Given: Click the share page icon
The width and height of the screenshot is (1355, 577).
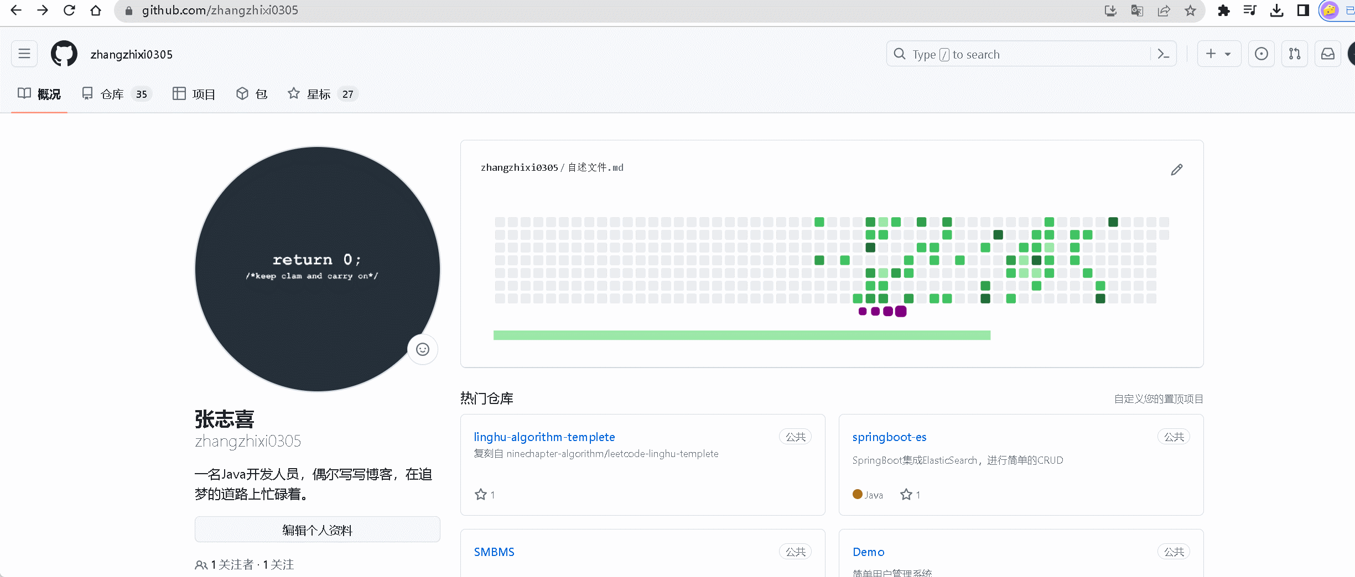Looking at the screenshot, I should click(x=1164, y=11).
